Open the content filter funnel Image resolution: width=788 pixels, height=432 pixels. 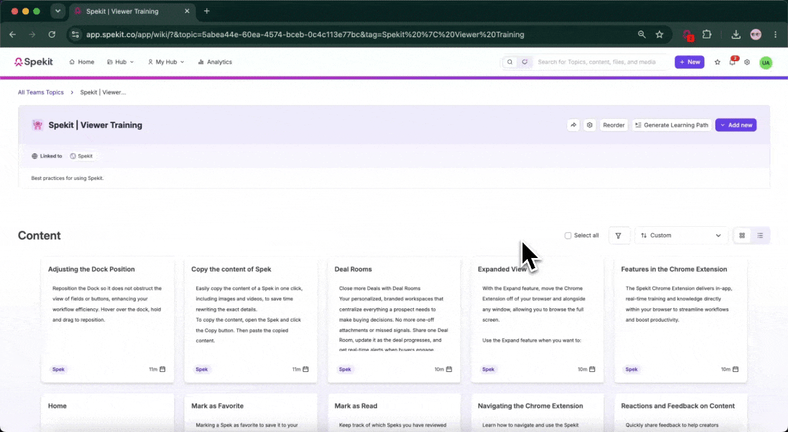(x=619, y=236)
